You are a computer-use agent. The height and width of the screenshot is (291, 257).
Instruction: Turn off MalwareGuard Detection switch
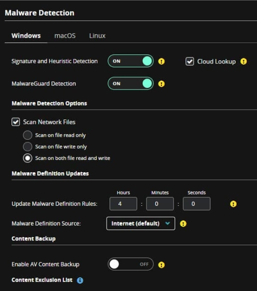click(x=131, y=84)
